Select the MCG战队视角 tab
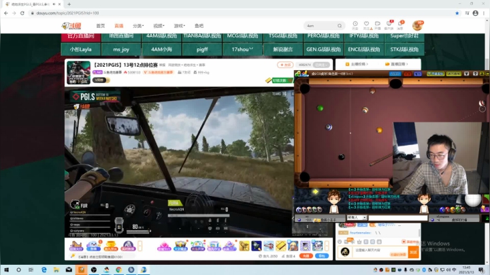The height and width of the screenshot is (275, 490). pos(242,37)
